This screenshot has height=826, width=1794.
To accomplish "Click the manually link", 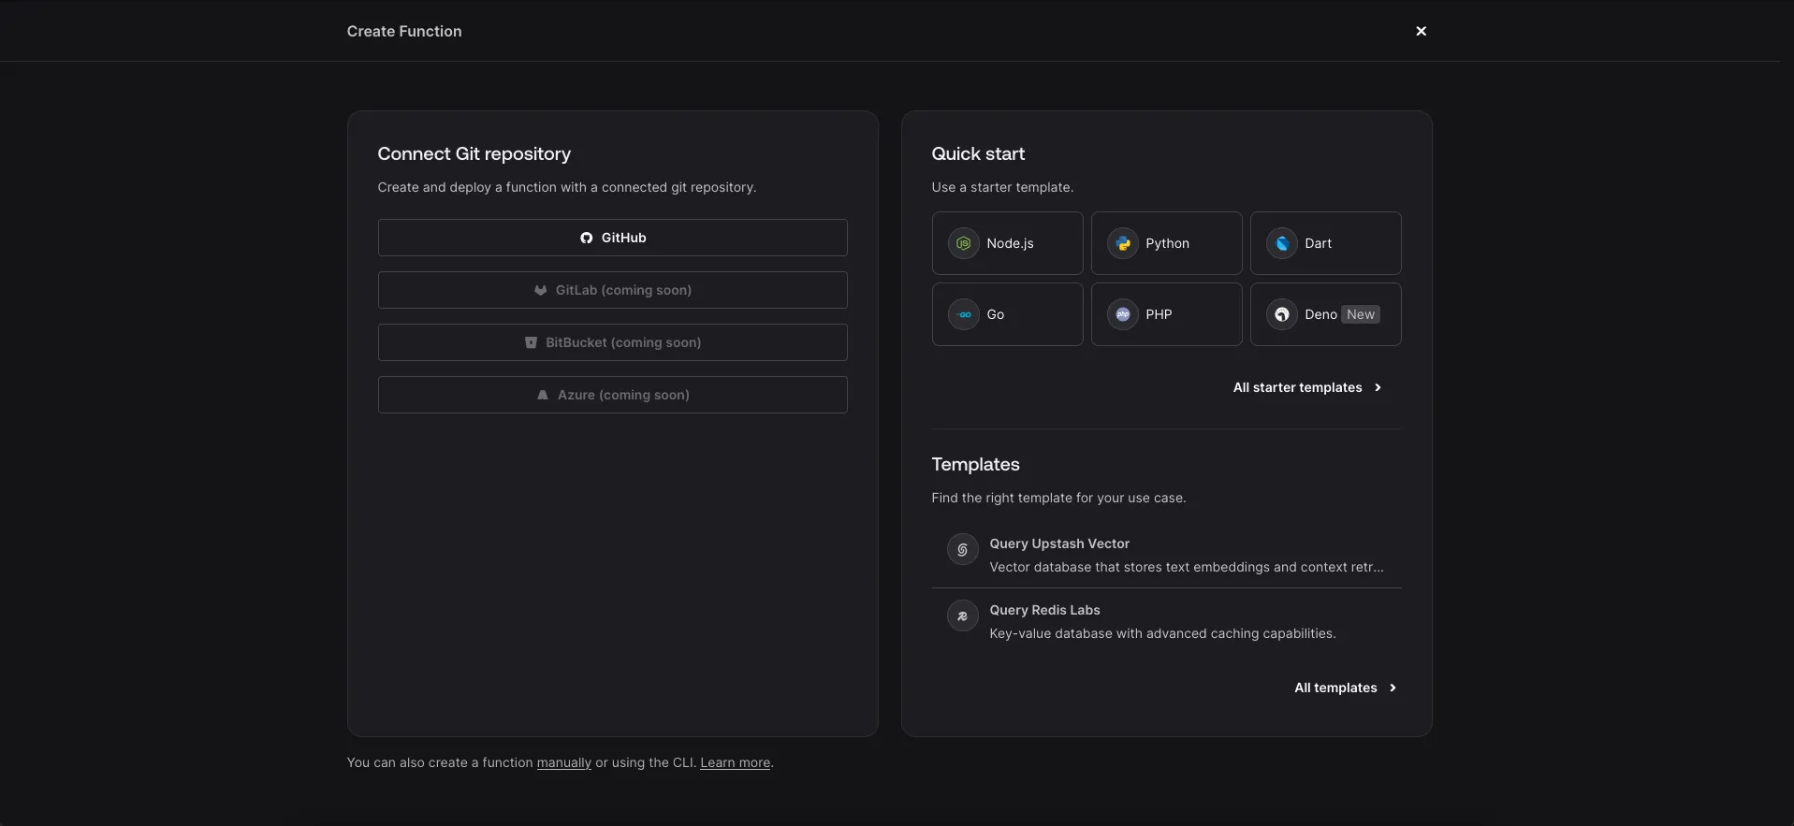I will click(x=563, y=762).
